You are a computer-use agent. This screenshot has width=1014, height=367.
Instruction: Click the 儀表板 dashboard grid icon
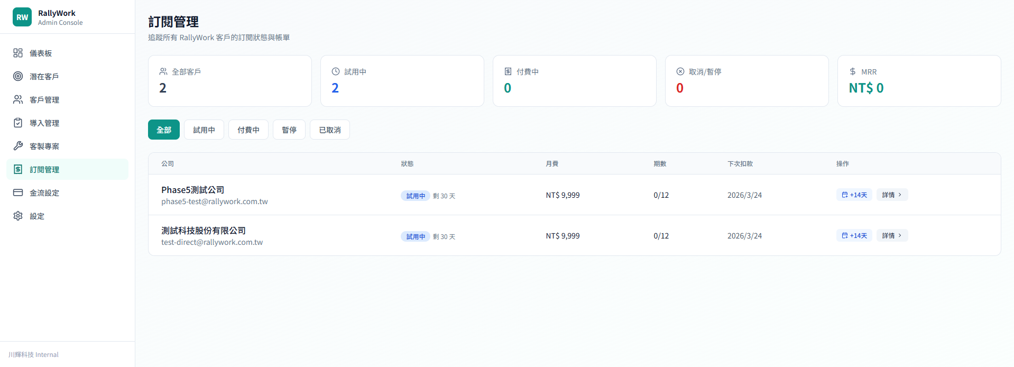[18, 53]
